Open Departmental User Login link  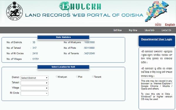click(157, 39)
